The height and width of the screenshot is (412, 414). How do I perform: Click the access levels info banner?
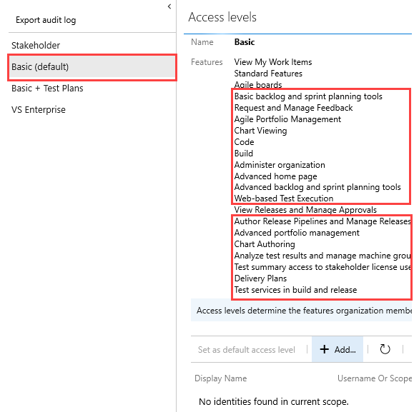coord(301,311)
